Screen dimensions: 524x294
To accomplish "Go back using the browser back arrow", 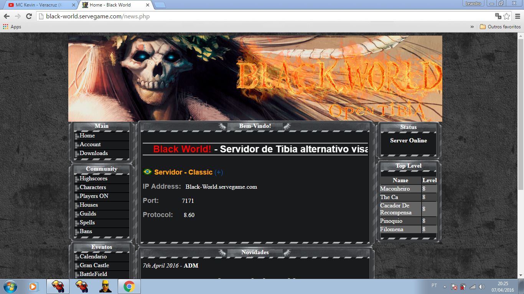I will pyautogui.click(x=7, y=16).
